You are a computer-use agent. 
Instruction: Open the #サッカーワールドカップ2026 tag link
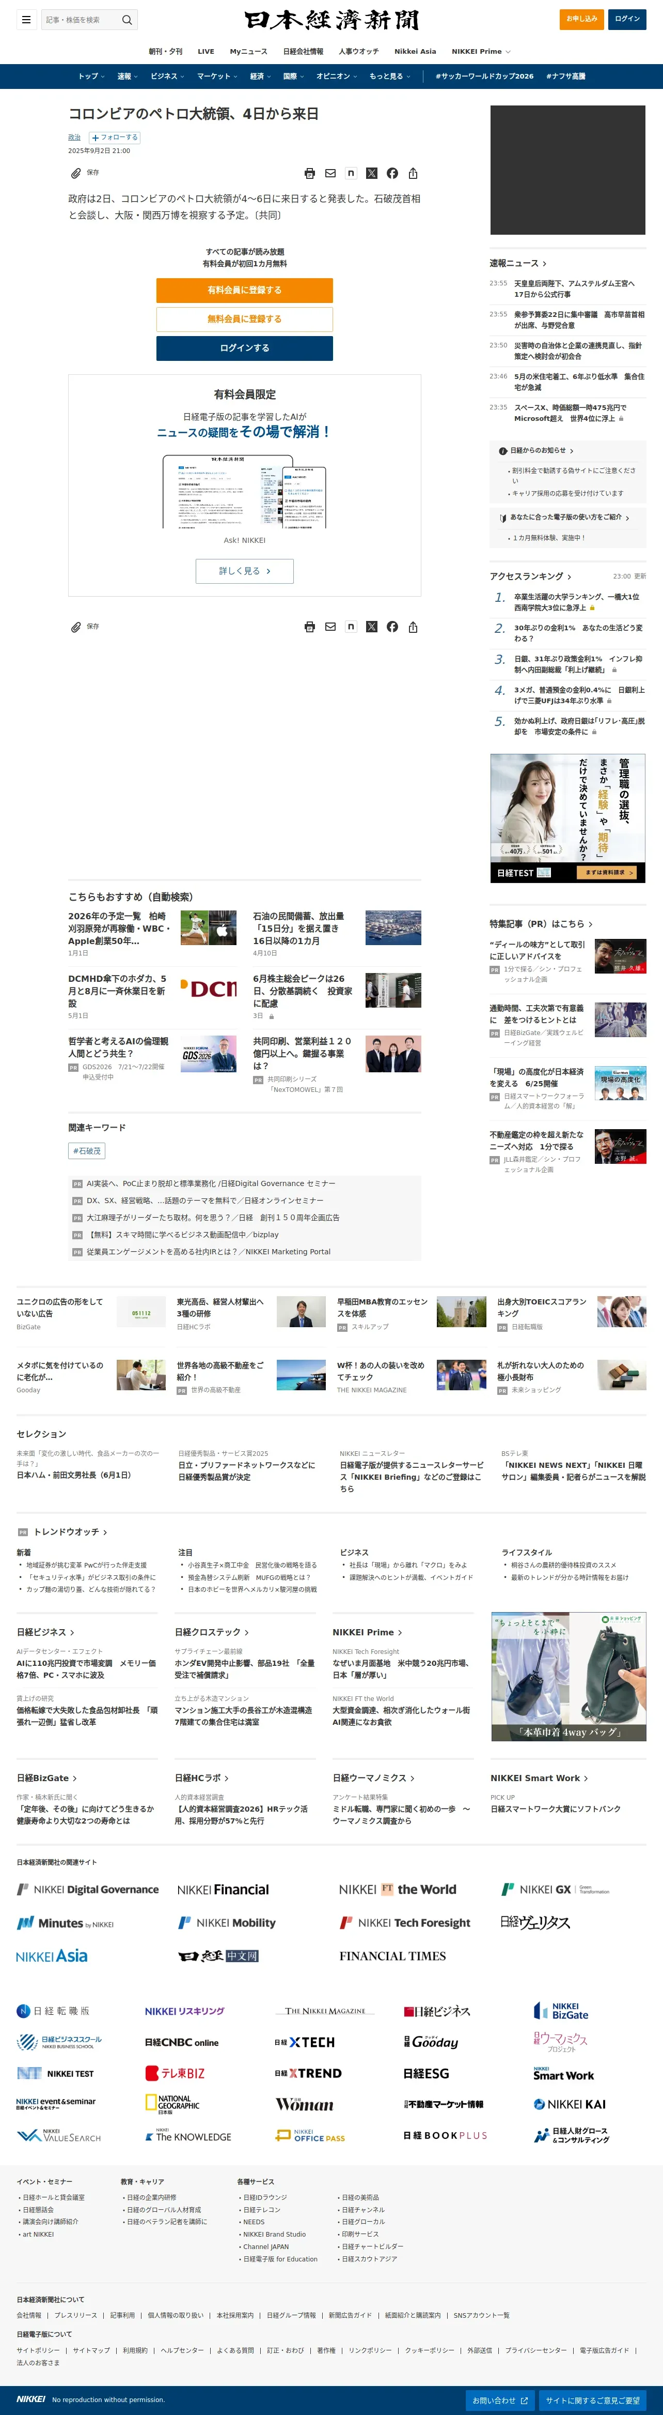pyautogui.click(x=484, y=76)
